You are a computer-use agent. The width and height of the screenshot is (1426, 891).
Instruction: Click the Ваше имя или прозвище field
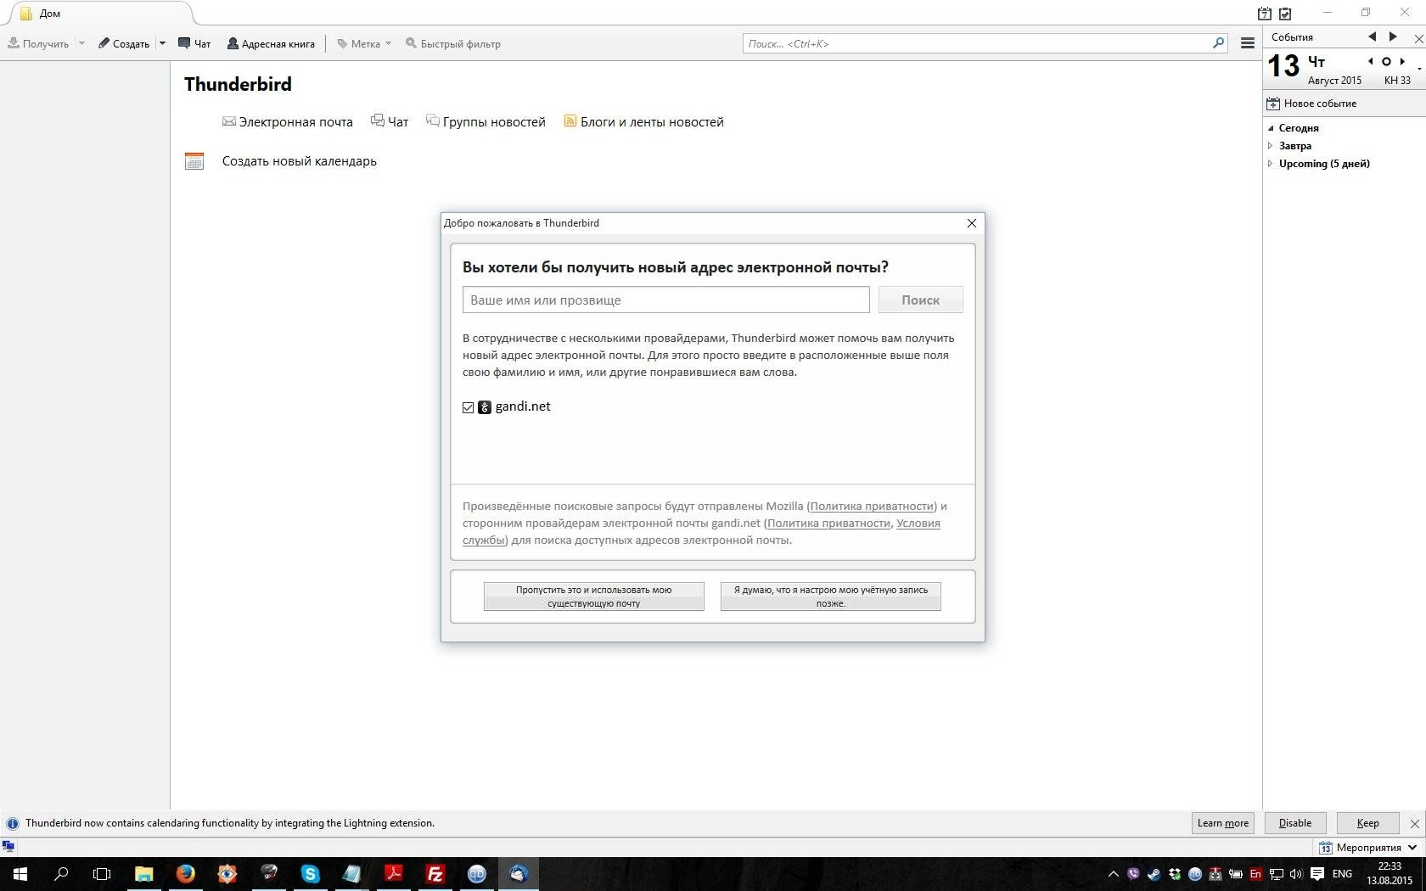coord(666,300)
